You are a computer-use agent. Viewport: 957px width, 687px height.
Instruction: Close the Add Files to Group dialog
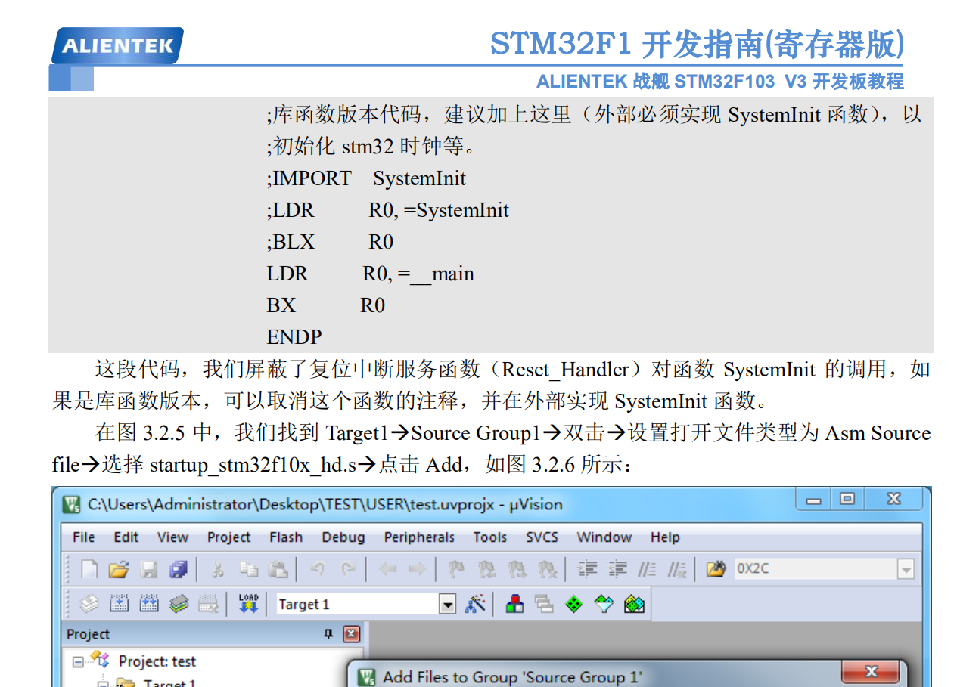point(871,672)
